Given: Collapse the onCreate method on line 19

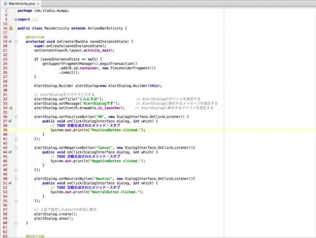Looking at the screenshot, I should coord(16,41).
